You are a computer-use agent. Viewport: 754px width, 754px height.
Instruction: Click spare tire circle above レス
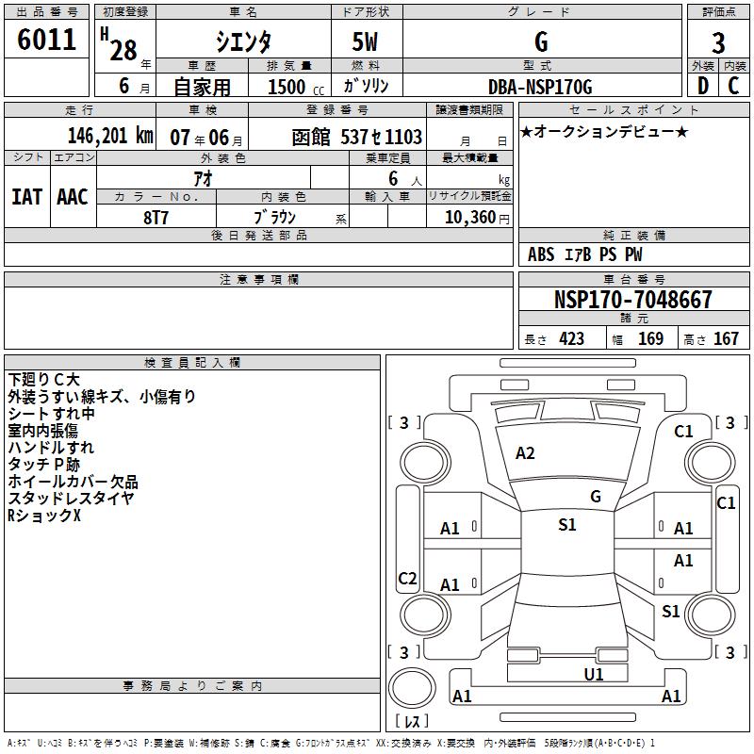click(412, 689)
